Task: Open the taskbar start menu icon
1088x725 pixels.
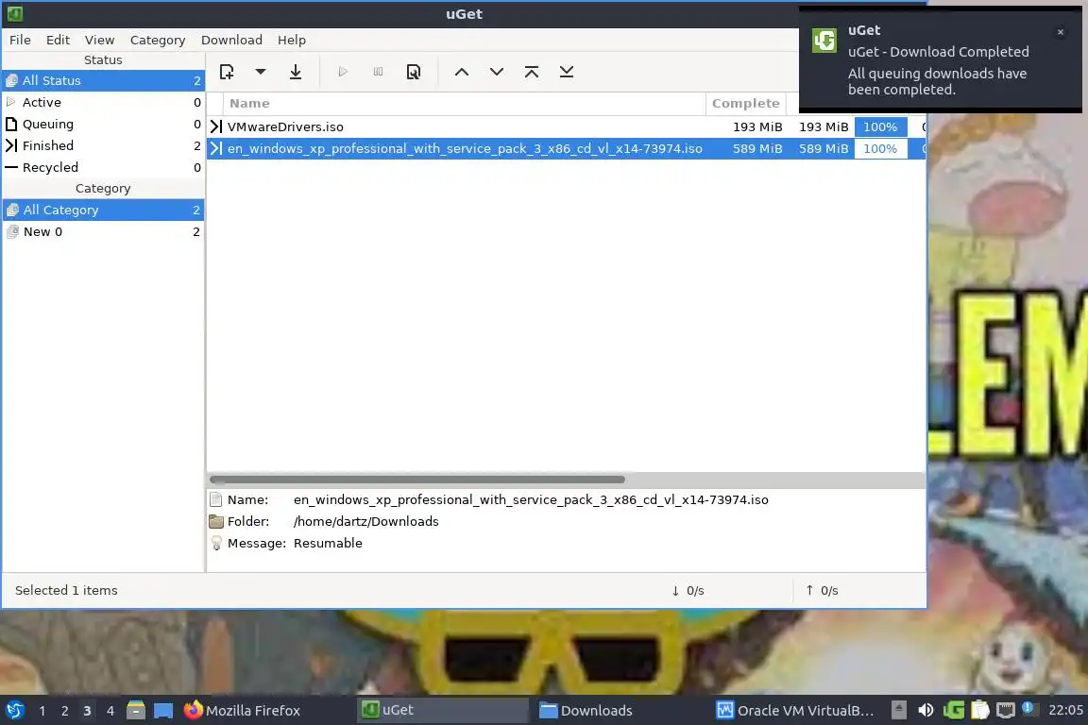Action: coord(14,711)
